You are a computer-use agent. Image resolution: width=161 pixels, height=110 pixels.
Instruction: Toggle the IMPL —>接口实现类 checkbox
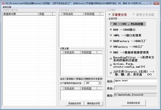(x=111, y=35)
